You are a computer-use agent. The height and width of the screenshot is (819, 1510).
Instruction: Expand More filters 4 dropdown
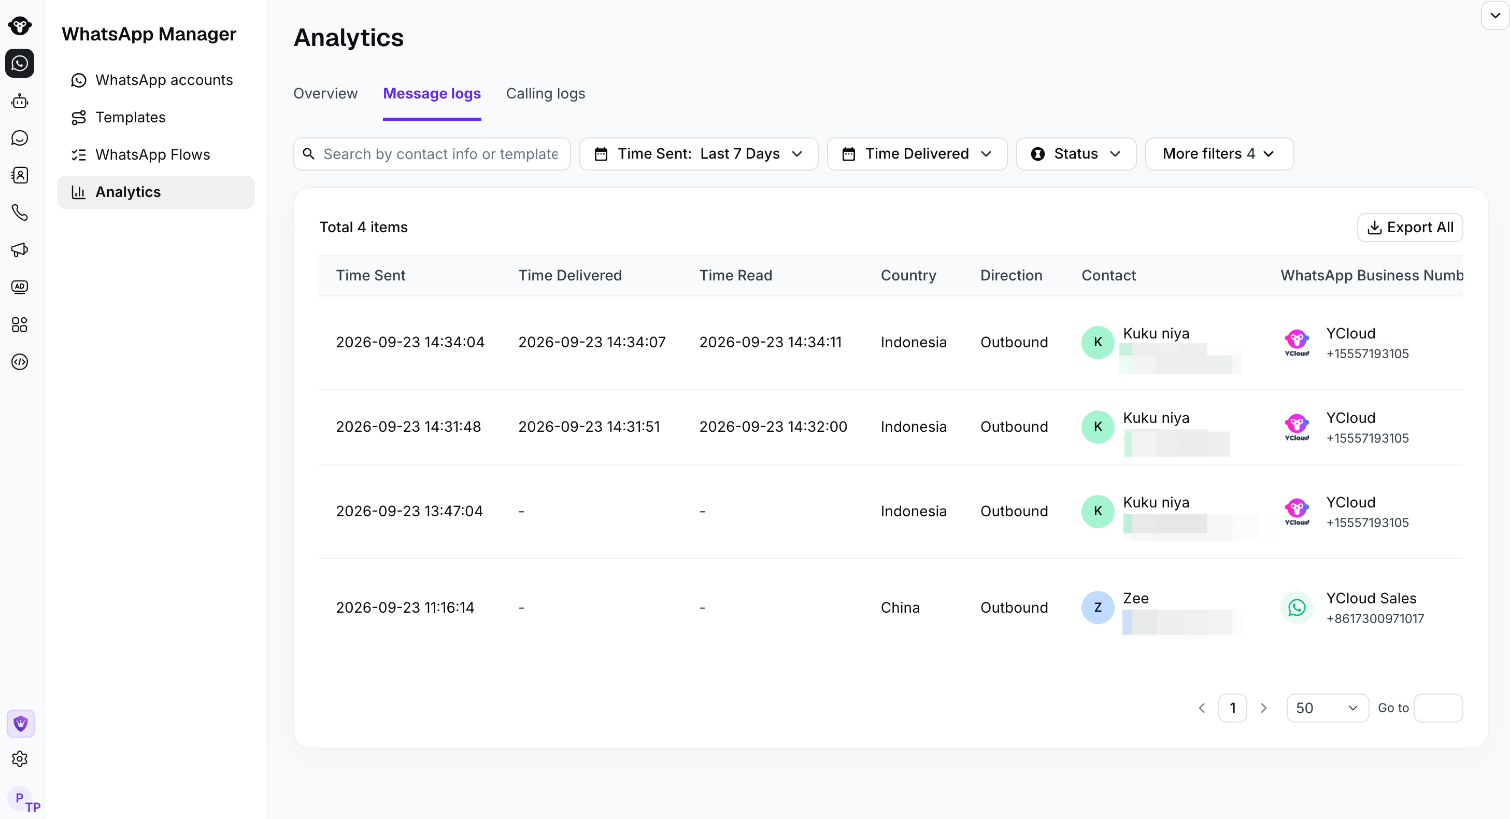(x=1219, y=154)
